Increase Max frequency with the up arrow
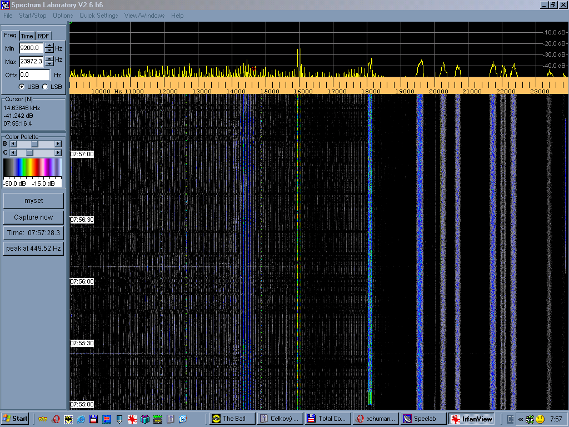 49,59
